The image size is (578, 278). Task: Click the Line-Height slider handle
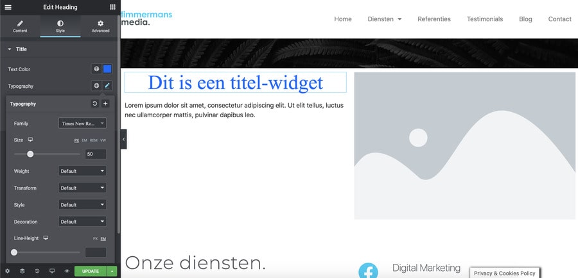[14, 252]
